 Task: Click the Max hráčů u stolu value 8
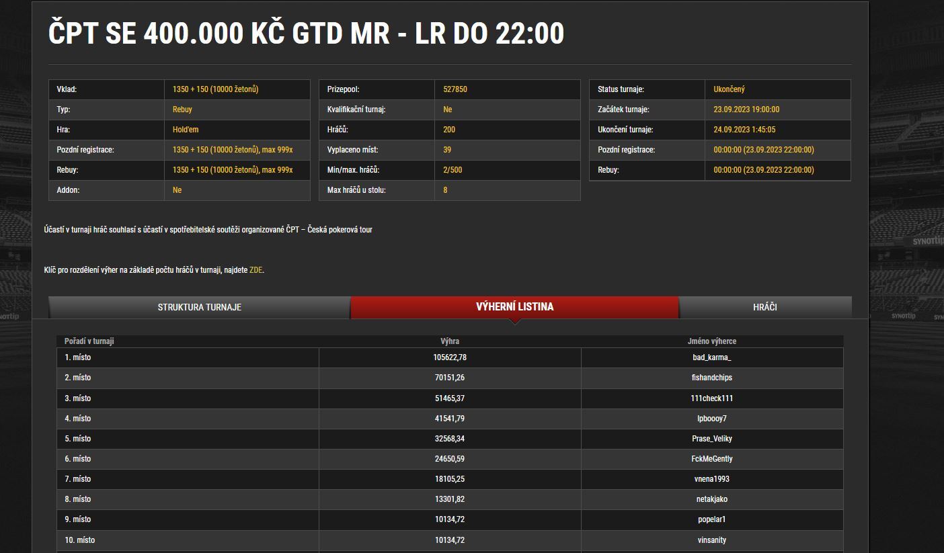(445, 190)
